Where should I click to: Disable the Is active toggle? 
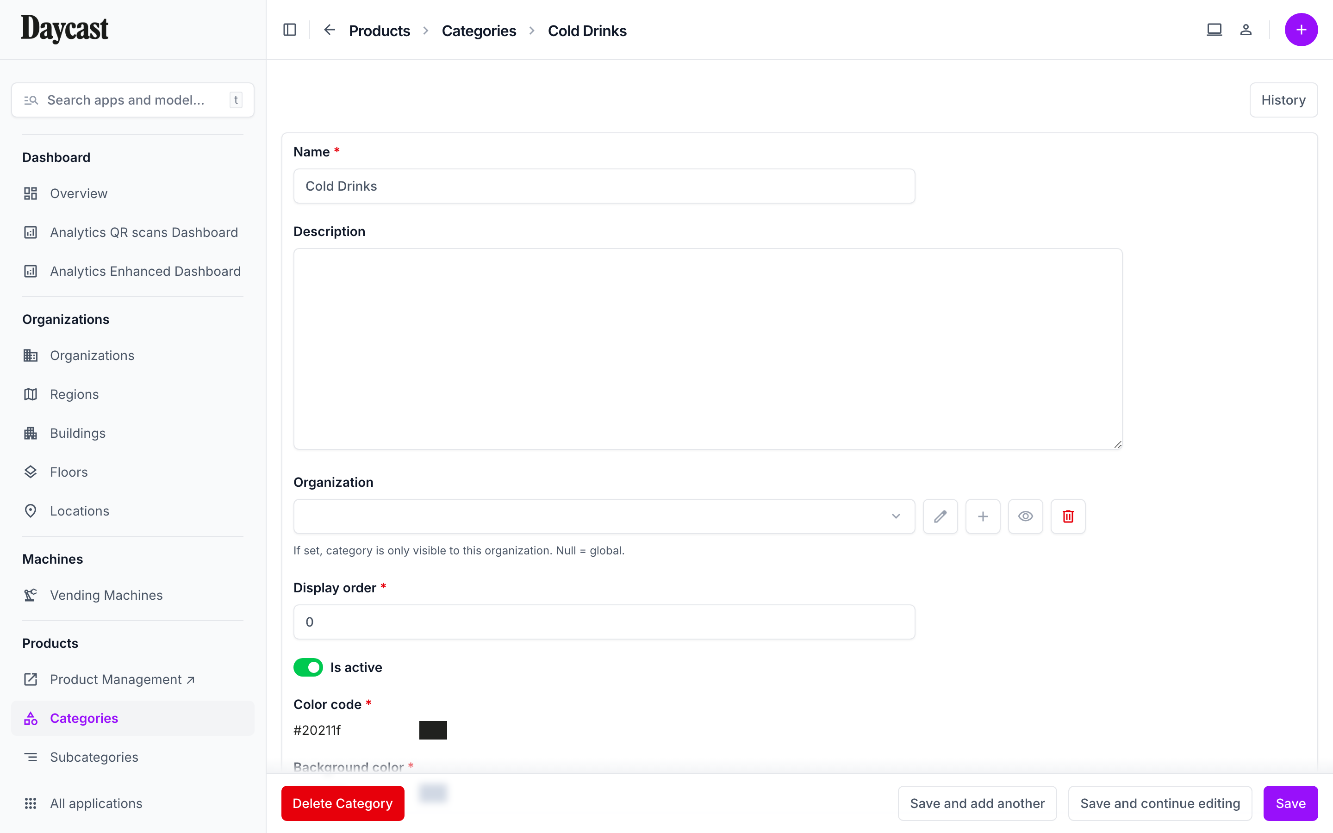[x=308, y=666]
